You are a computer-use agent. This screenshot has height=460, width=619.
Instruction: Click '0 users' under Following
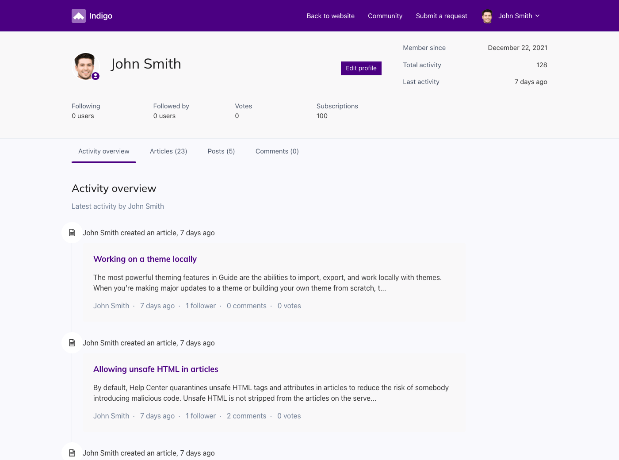(83, 116)
